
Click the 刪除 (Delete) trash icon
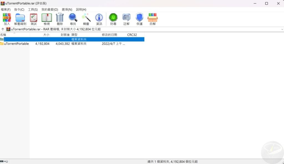coord(60,19)
